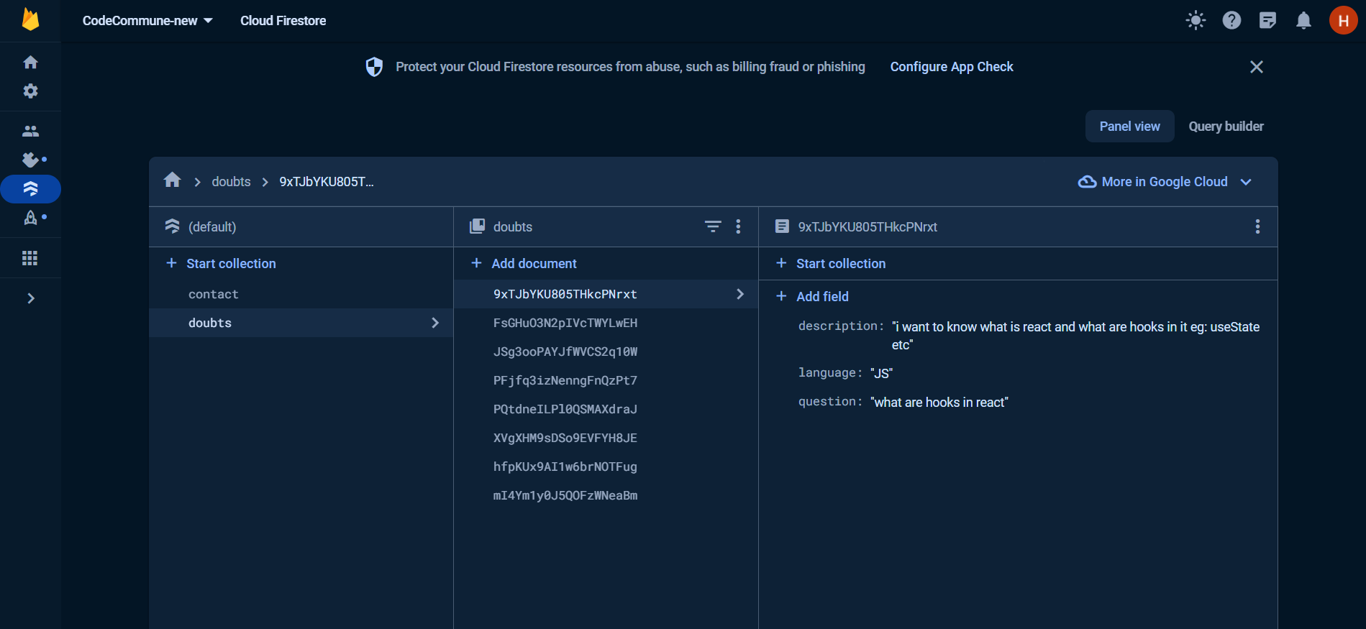Click the language field value "JS"
The width and height of the screenshot is (1366, 629).
881,374
